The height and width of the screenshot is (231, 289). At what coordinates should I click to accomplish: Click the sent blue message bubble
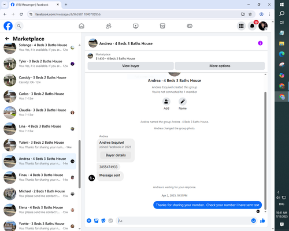click(x=208, y=205)
